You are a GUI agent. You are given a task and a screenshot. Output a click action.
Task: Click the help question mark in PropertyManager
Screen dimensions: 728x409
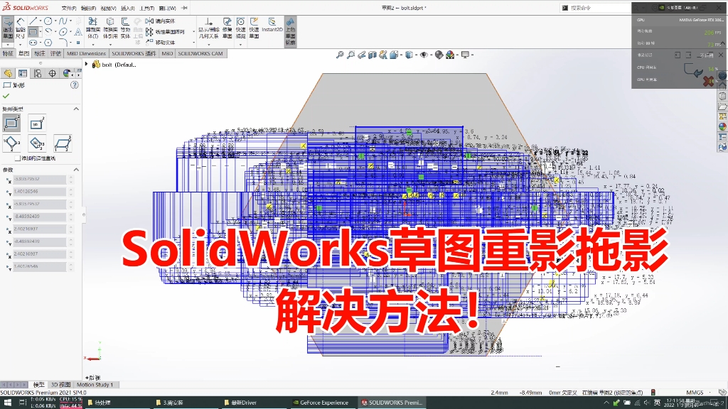pos(74,85)
